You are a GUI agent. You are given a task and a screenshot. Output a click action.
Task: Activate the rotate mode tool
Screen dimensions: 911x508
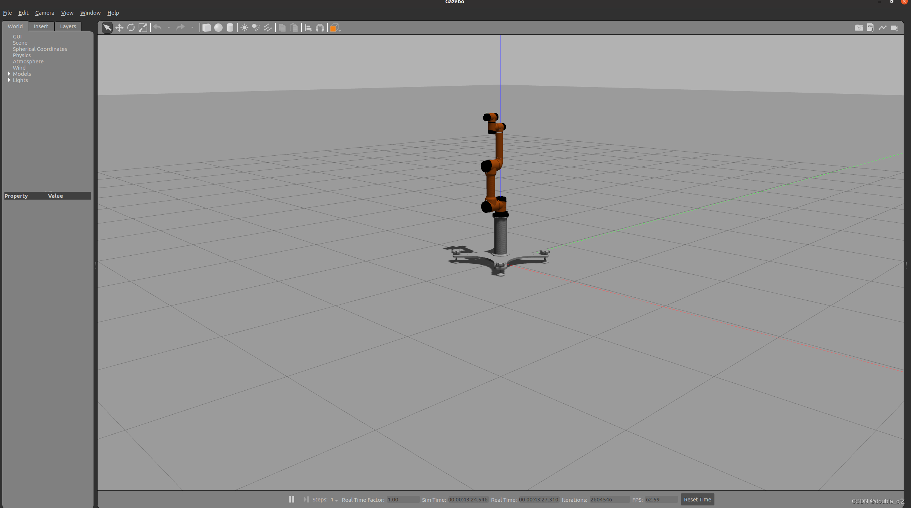click(131, 28)
